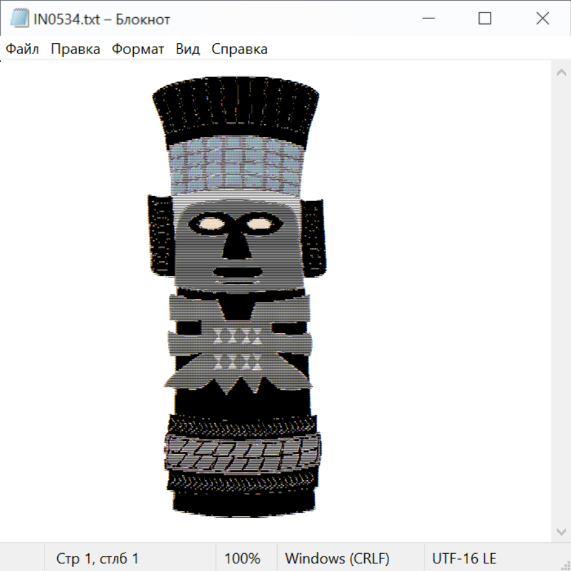
Task: Click the IN0534.txt window title text
Action: [x=102, y=19]
